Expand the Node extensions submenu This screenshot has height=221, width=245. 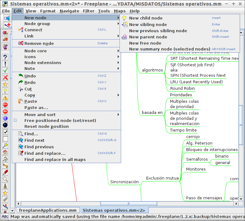tap(66, 63)
